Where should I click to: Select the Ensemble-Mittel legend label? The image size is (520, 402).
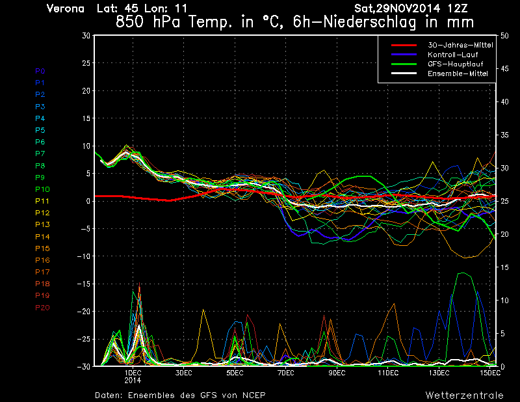pos(457,74)
